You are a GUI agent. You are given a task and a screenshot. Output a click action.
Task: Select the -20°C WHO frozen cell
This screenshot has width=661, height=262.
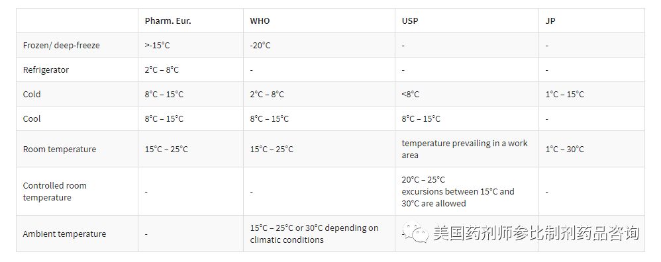260,45
